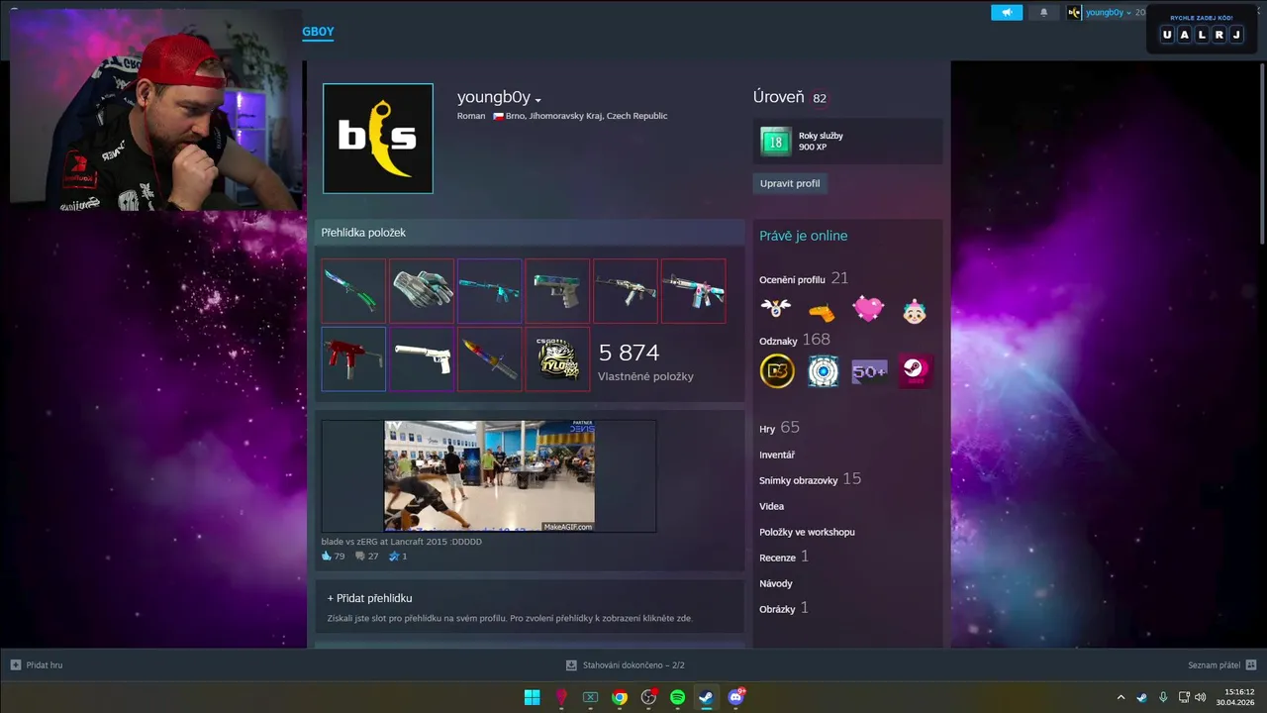Open Spotify from the taskbar
This screenshot has height=713, width=1267.
[677, 697]
